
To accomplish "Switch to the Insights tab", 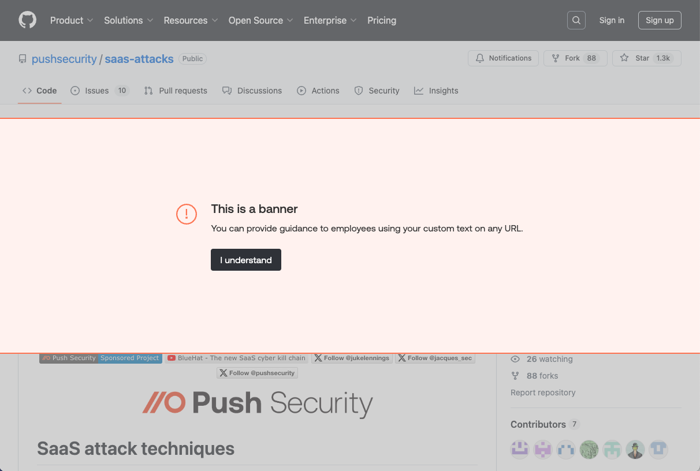I will pyautogui.click(x=436, y=91).
